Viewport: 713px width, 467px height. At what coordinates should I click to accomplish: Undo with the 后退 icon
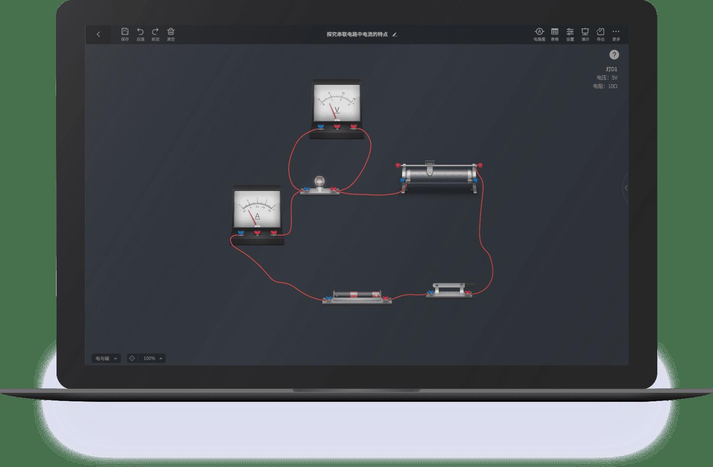tap(140, 34)
